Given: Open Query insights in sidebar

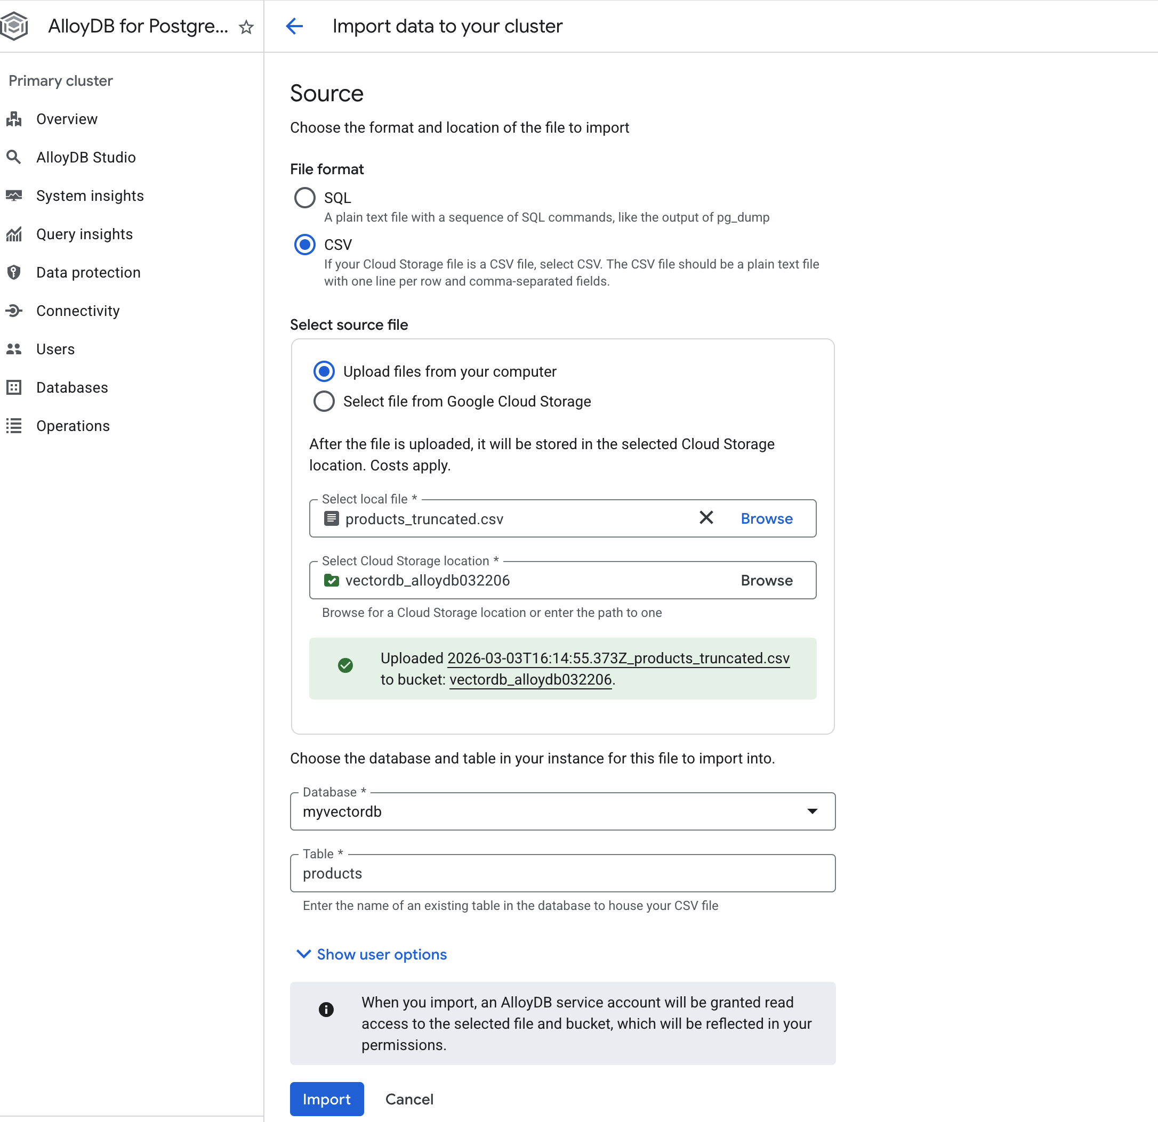Looking at the screenshot, I should 84,234.
